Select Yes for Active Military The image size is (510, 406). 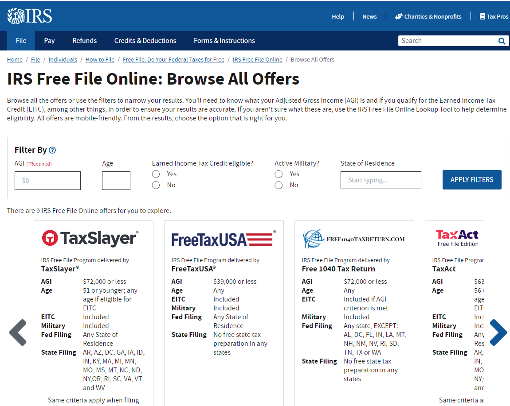point(279,174)
